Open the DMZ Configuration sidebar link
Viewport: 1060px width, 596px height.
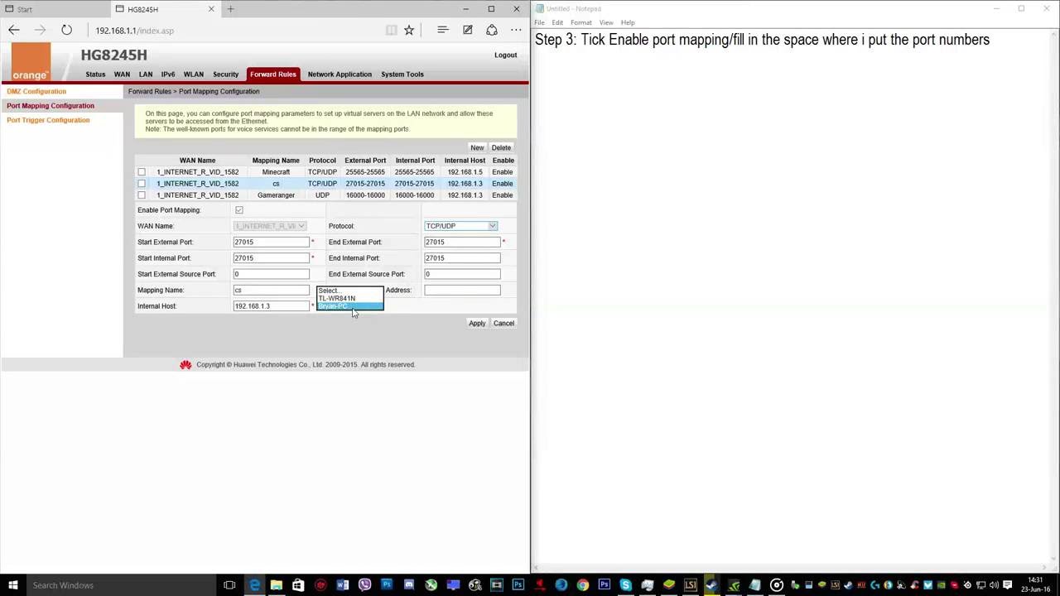click(36, 91)
